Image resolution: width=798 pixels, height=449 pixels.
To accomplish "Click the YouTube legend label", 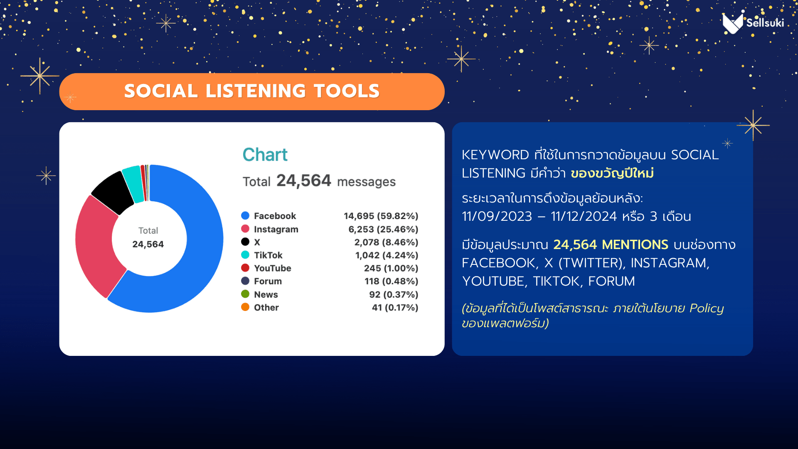I will (272, 268).
